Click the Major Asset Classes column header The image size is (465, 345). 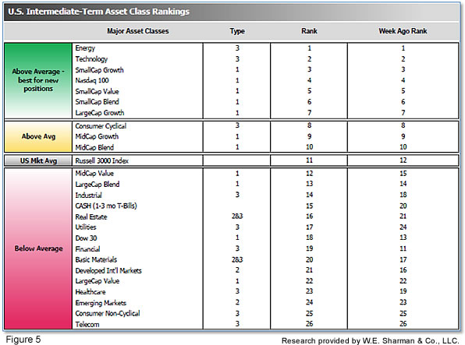tap(137, 31)
